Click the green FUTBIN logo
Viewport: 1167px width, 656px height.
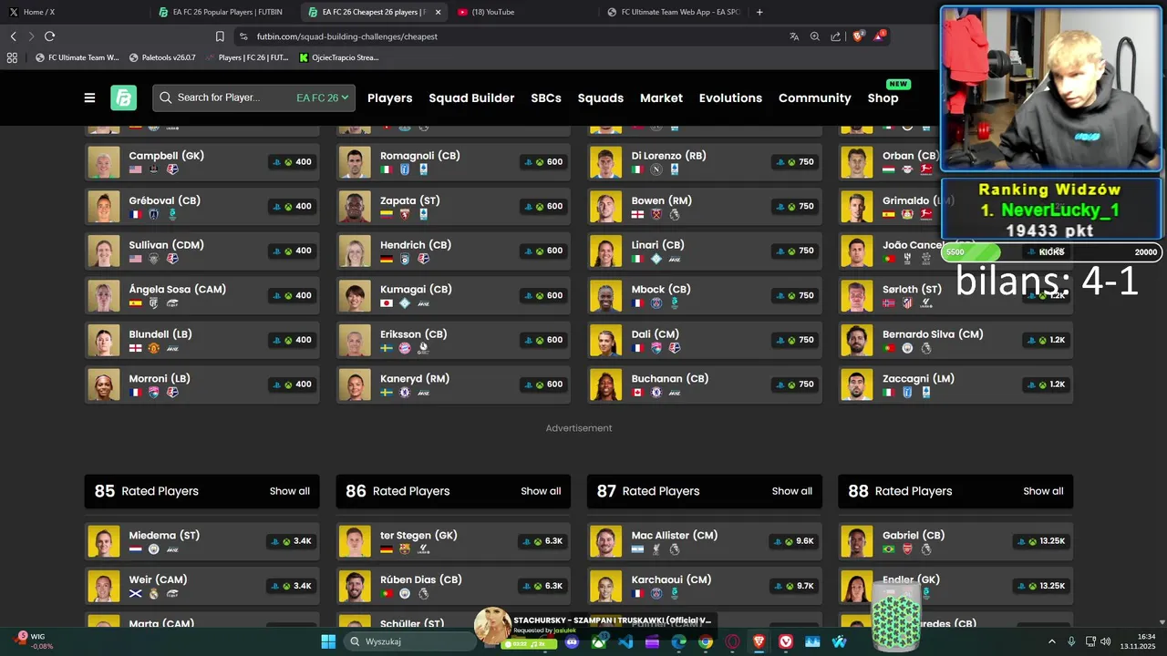point(123,97)
